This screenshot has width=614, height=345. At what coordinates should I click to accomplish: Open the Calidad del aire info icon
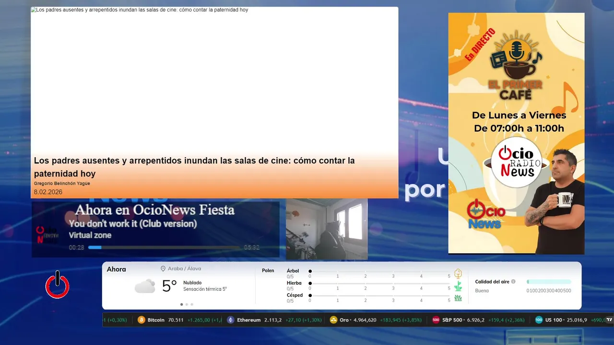coord(513,282)
